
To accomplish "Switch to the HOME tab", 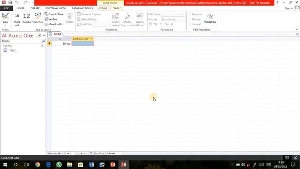I will click(x=21, y=8).
